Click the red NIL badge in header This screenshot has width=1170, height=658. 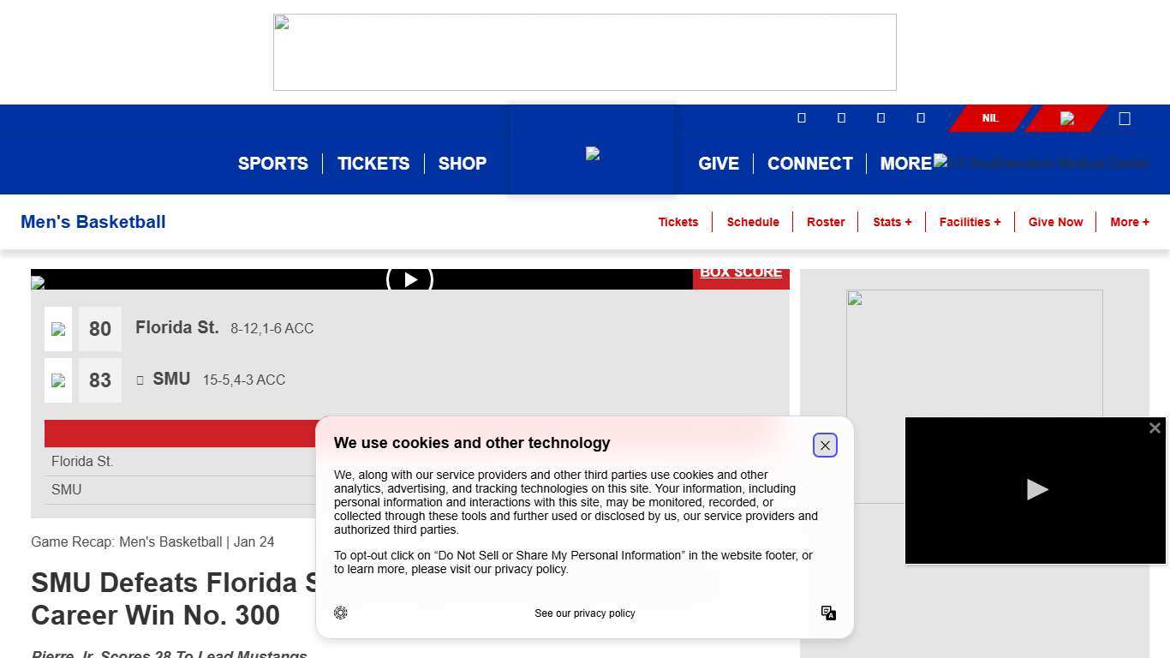(990, 118)
